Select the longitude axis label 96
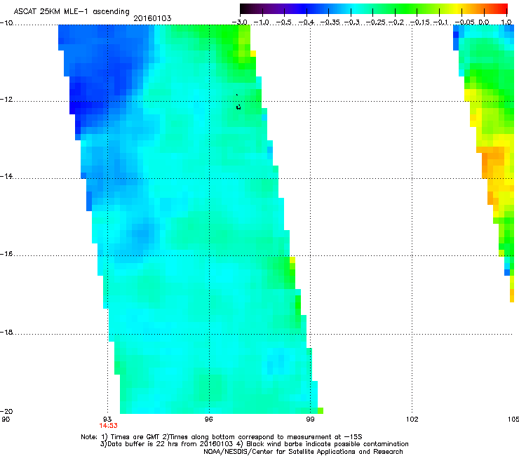Image resolution: width=519 pixels, height=456 pixels. tap(208, 420)
